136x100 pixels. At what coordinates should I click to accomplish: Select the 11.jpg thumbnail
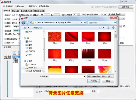point(88,54)
